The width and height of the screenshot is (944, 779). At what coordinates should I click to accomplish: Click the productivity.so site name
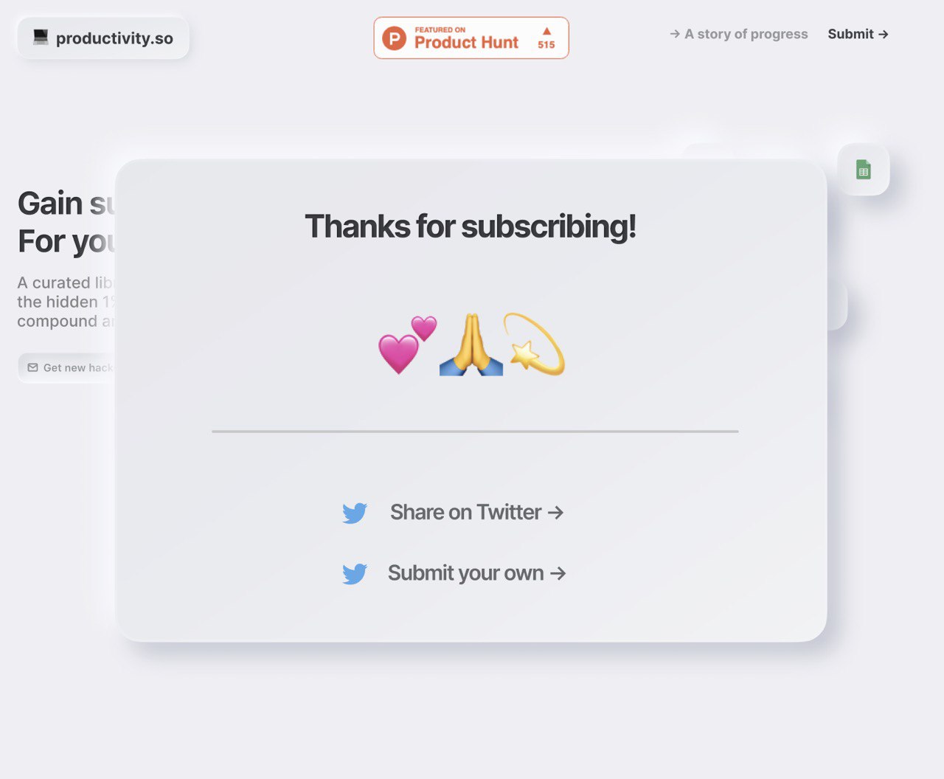tap(114, 38)
